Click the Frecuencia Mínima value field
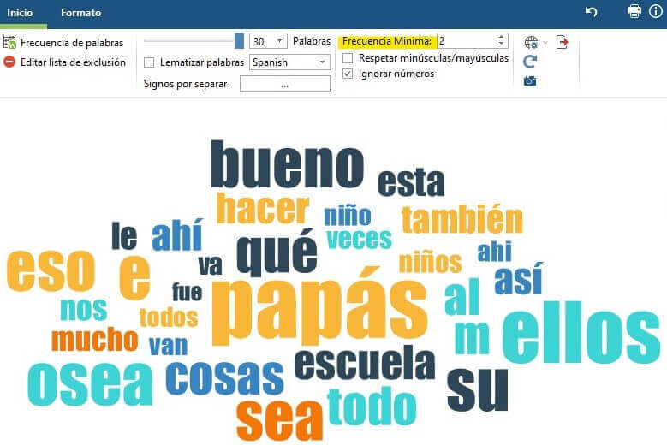This screenshot has height=445, width=667. point(467,41)
